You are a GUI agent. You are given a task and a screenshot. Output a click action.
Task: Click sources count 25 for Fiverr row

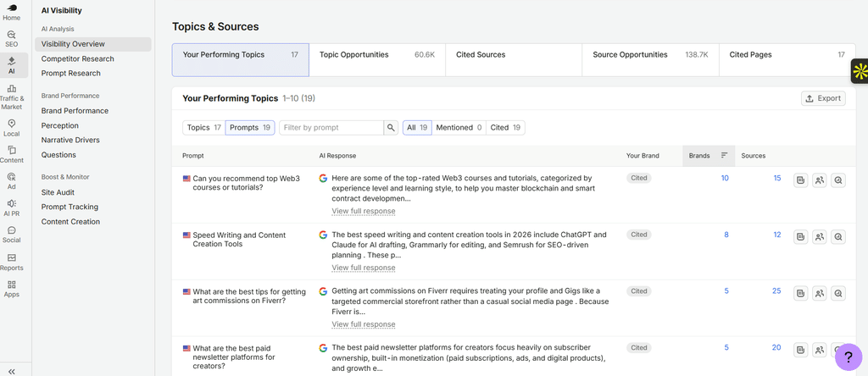(x=776, y=290)
